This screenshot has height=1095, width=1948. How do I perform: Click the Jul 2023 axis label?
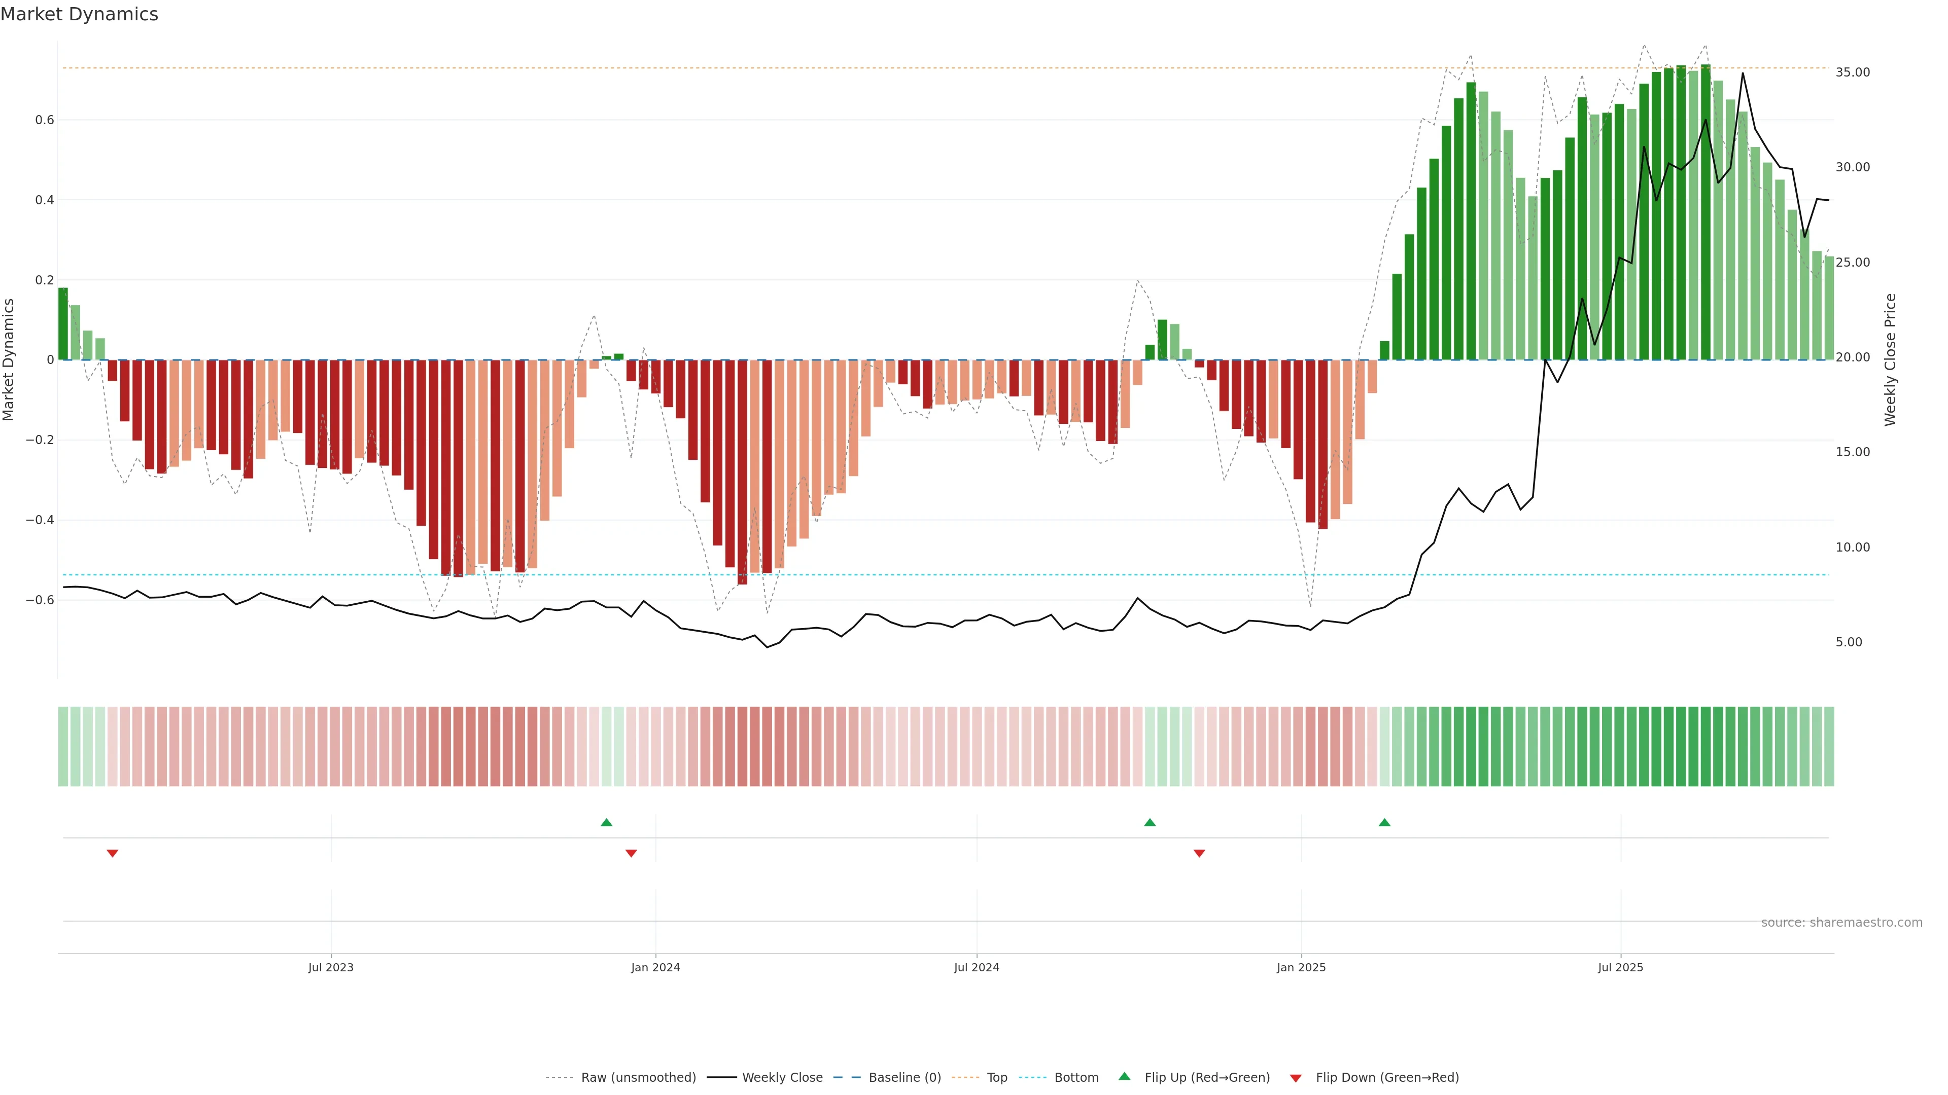click(x=330, y=967)
